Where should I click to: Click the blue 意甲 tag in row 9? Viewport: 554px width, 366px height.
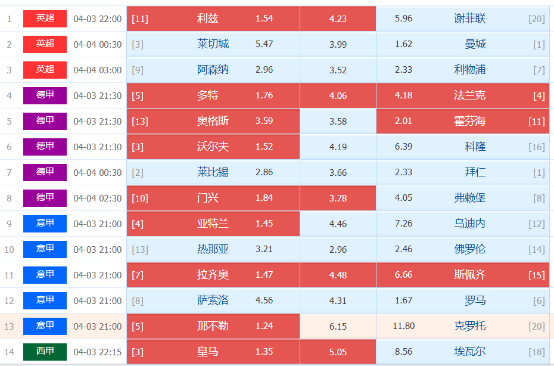click(x=45, y=224)
